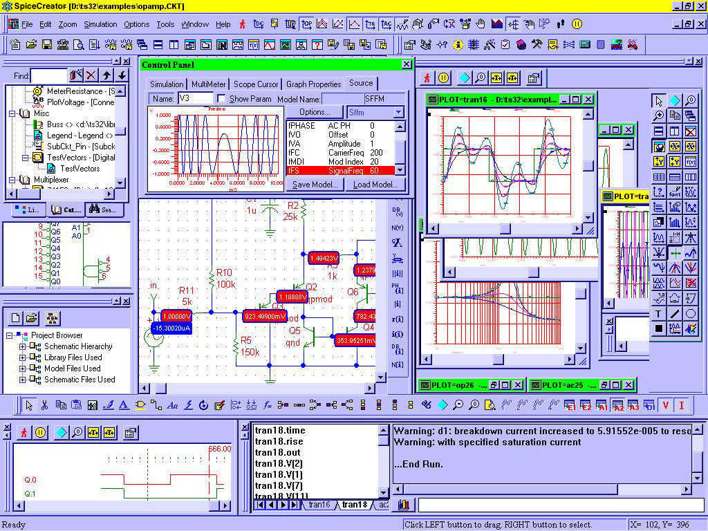Click pause icon in bottom-left waveform panel

coord(40,433)
